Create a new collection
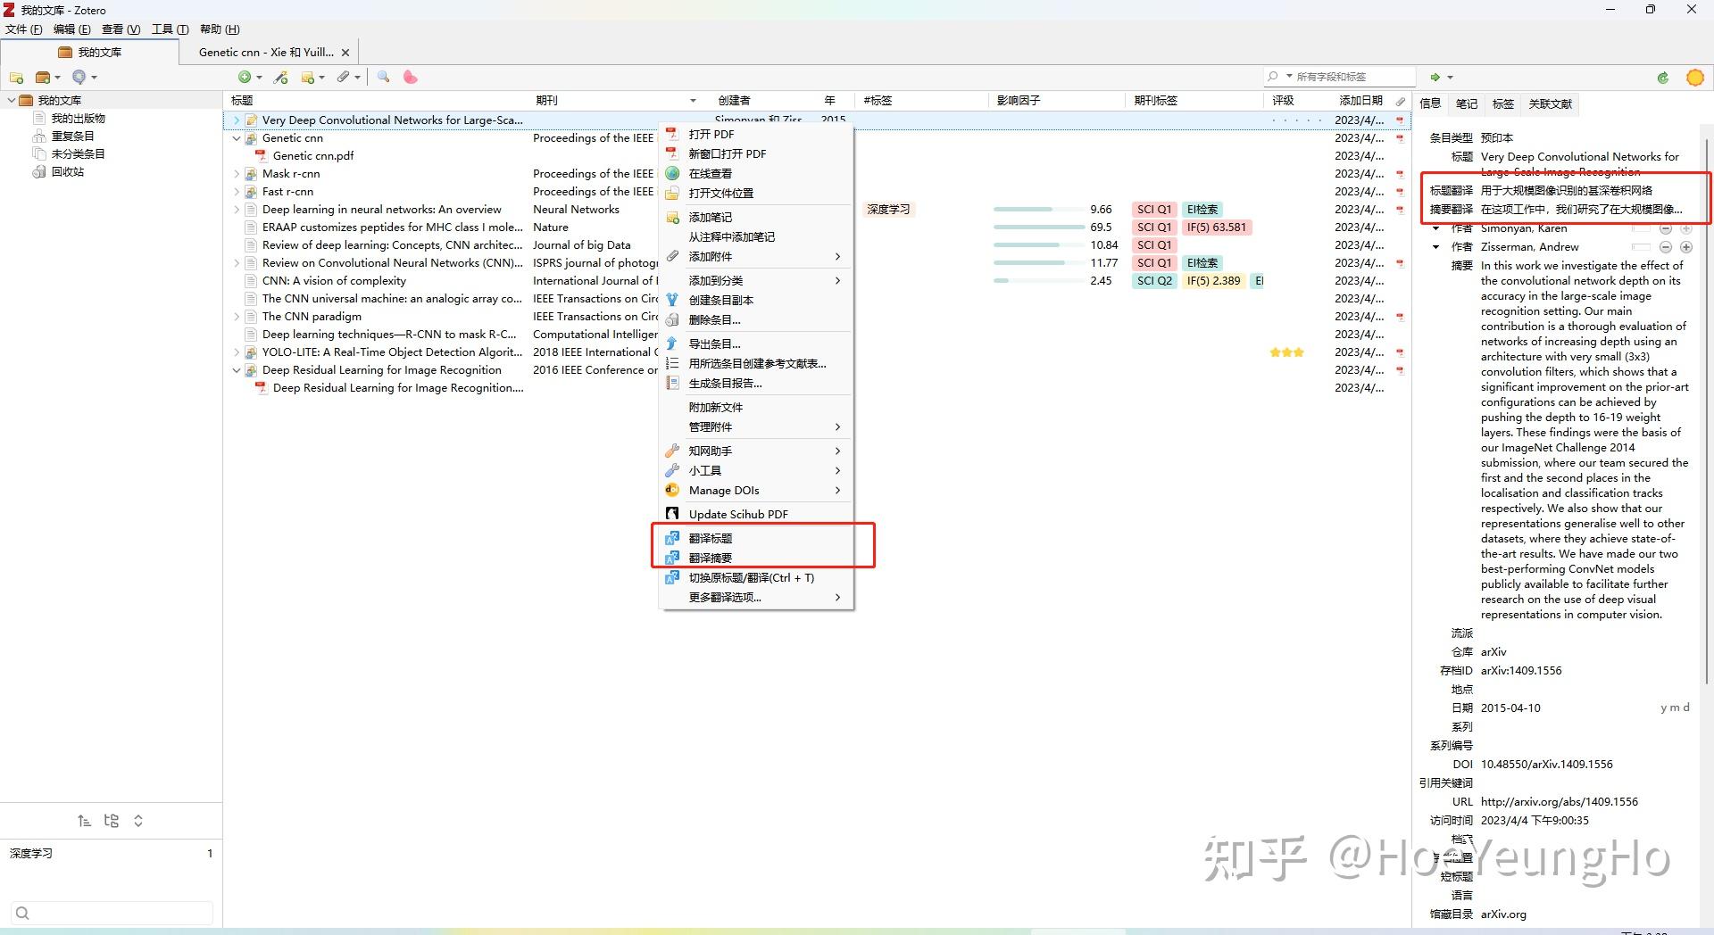The width and height of the screenshot is (1714, 935). point(16,78)
